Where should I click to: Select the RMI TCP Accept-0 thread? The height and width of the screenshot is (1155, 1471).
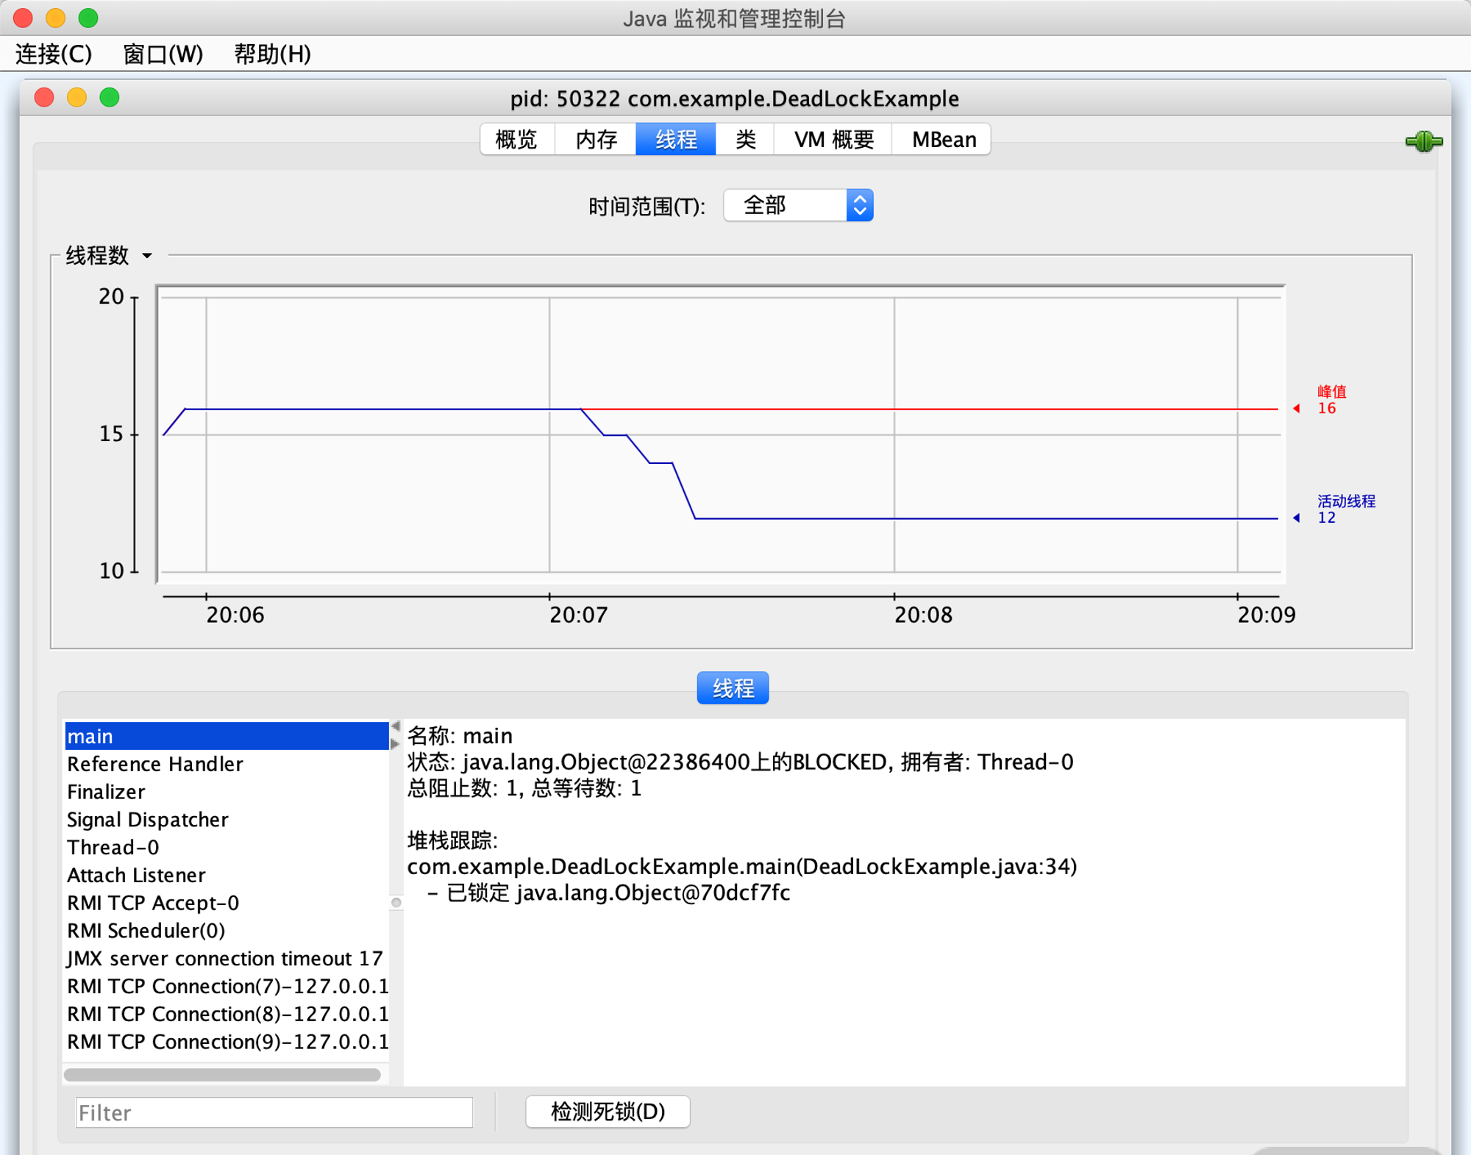click(x=227, y=903)
